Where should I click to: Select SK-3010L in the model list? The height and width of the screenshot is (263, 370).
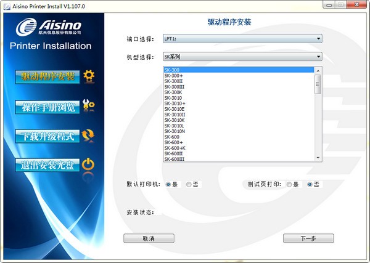click(239, 126)
